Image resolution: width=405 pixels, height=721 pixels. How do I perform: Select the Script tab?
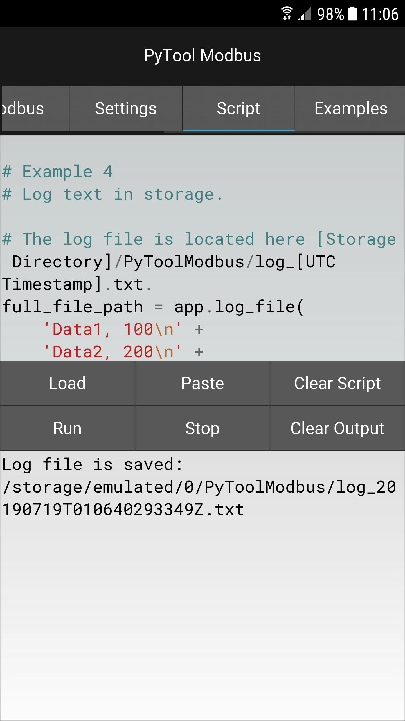click(x=238, y=108)
